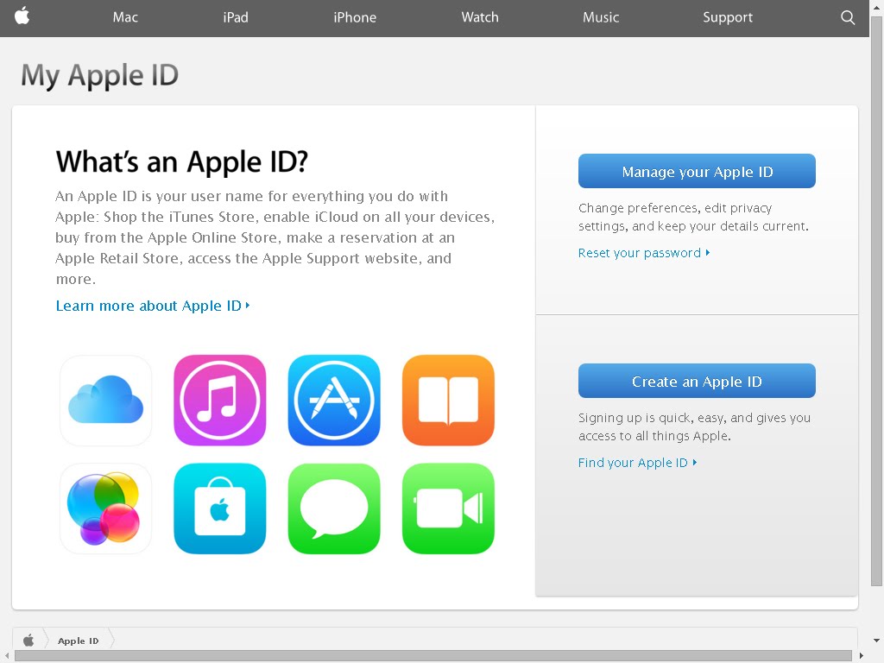Screen dimensions: 884x663
Task: Open the FaceTime video camera icon
Action: (448, 508)
